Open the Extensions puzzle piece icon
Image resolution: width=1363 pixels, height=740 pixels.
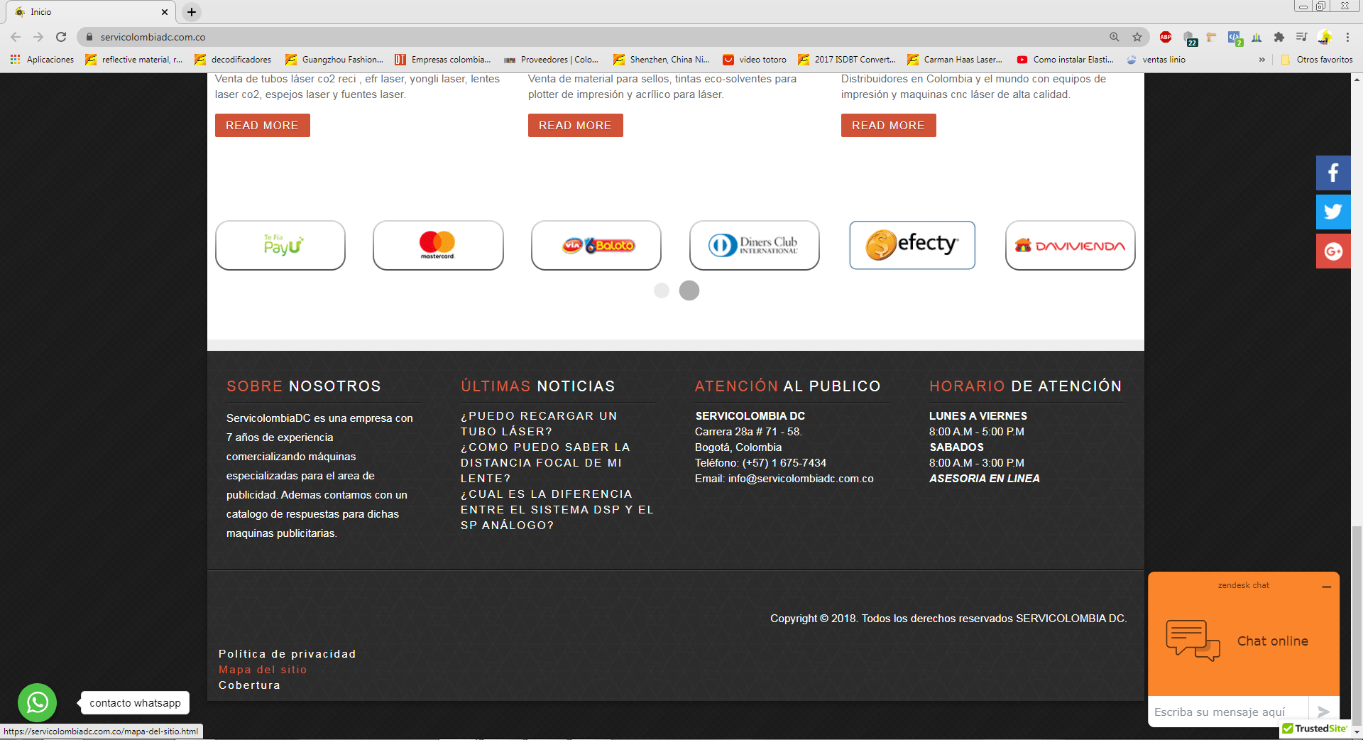coord(1279,37)
